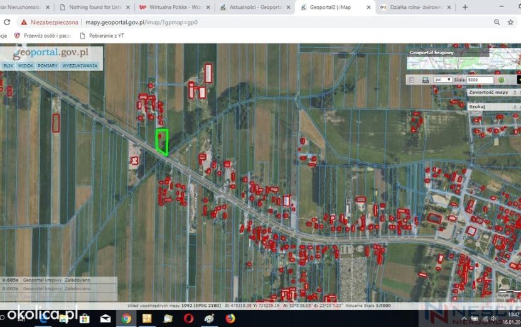Switch to the Wirtualna Polska tab

click(x=175, y=7)
